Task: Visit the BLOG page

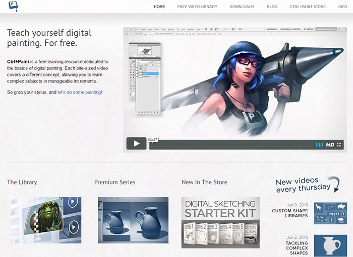Action: 272,7
